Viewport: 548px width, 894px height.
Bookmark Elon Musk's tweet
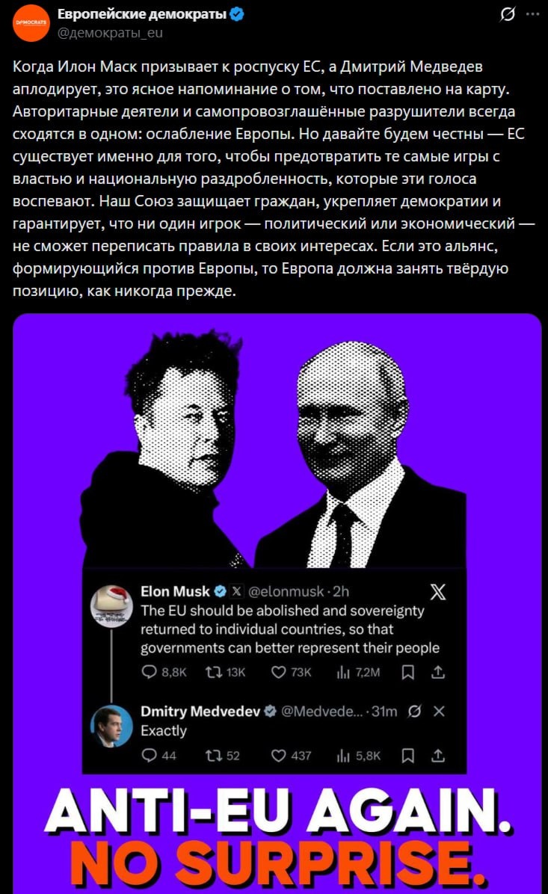(x=407, y=673)
